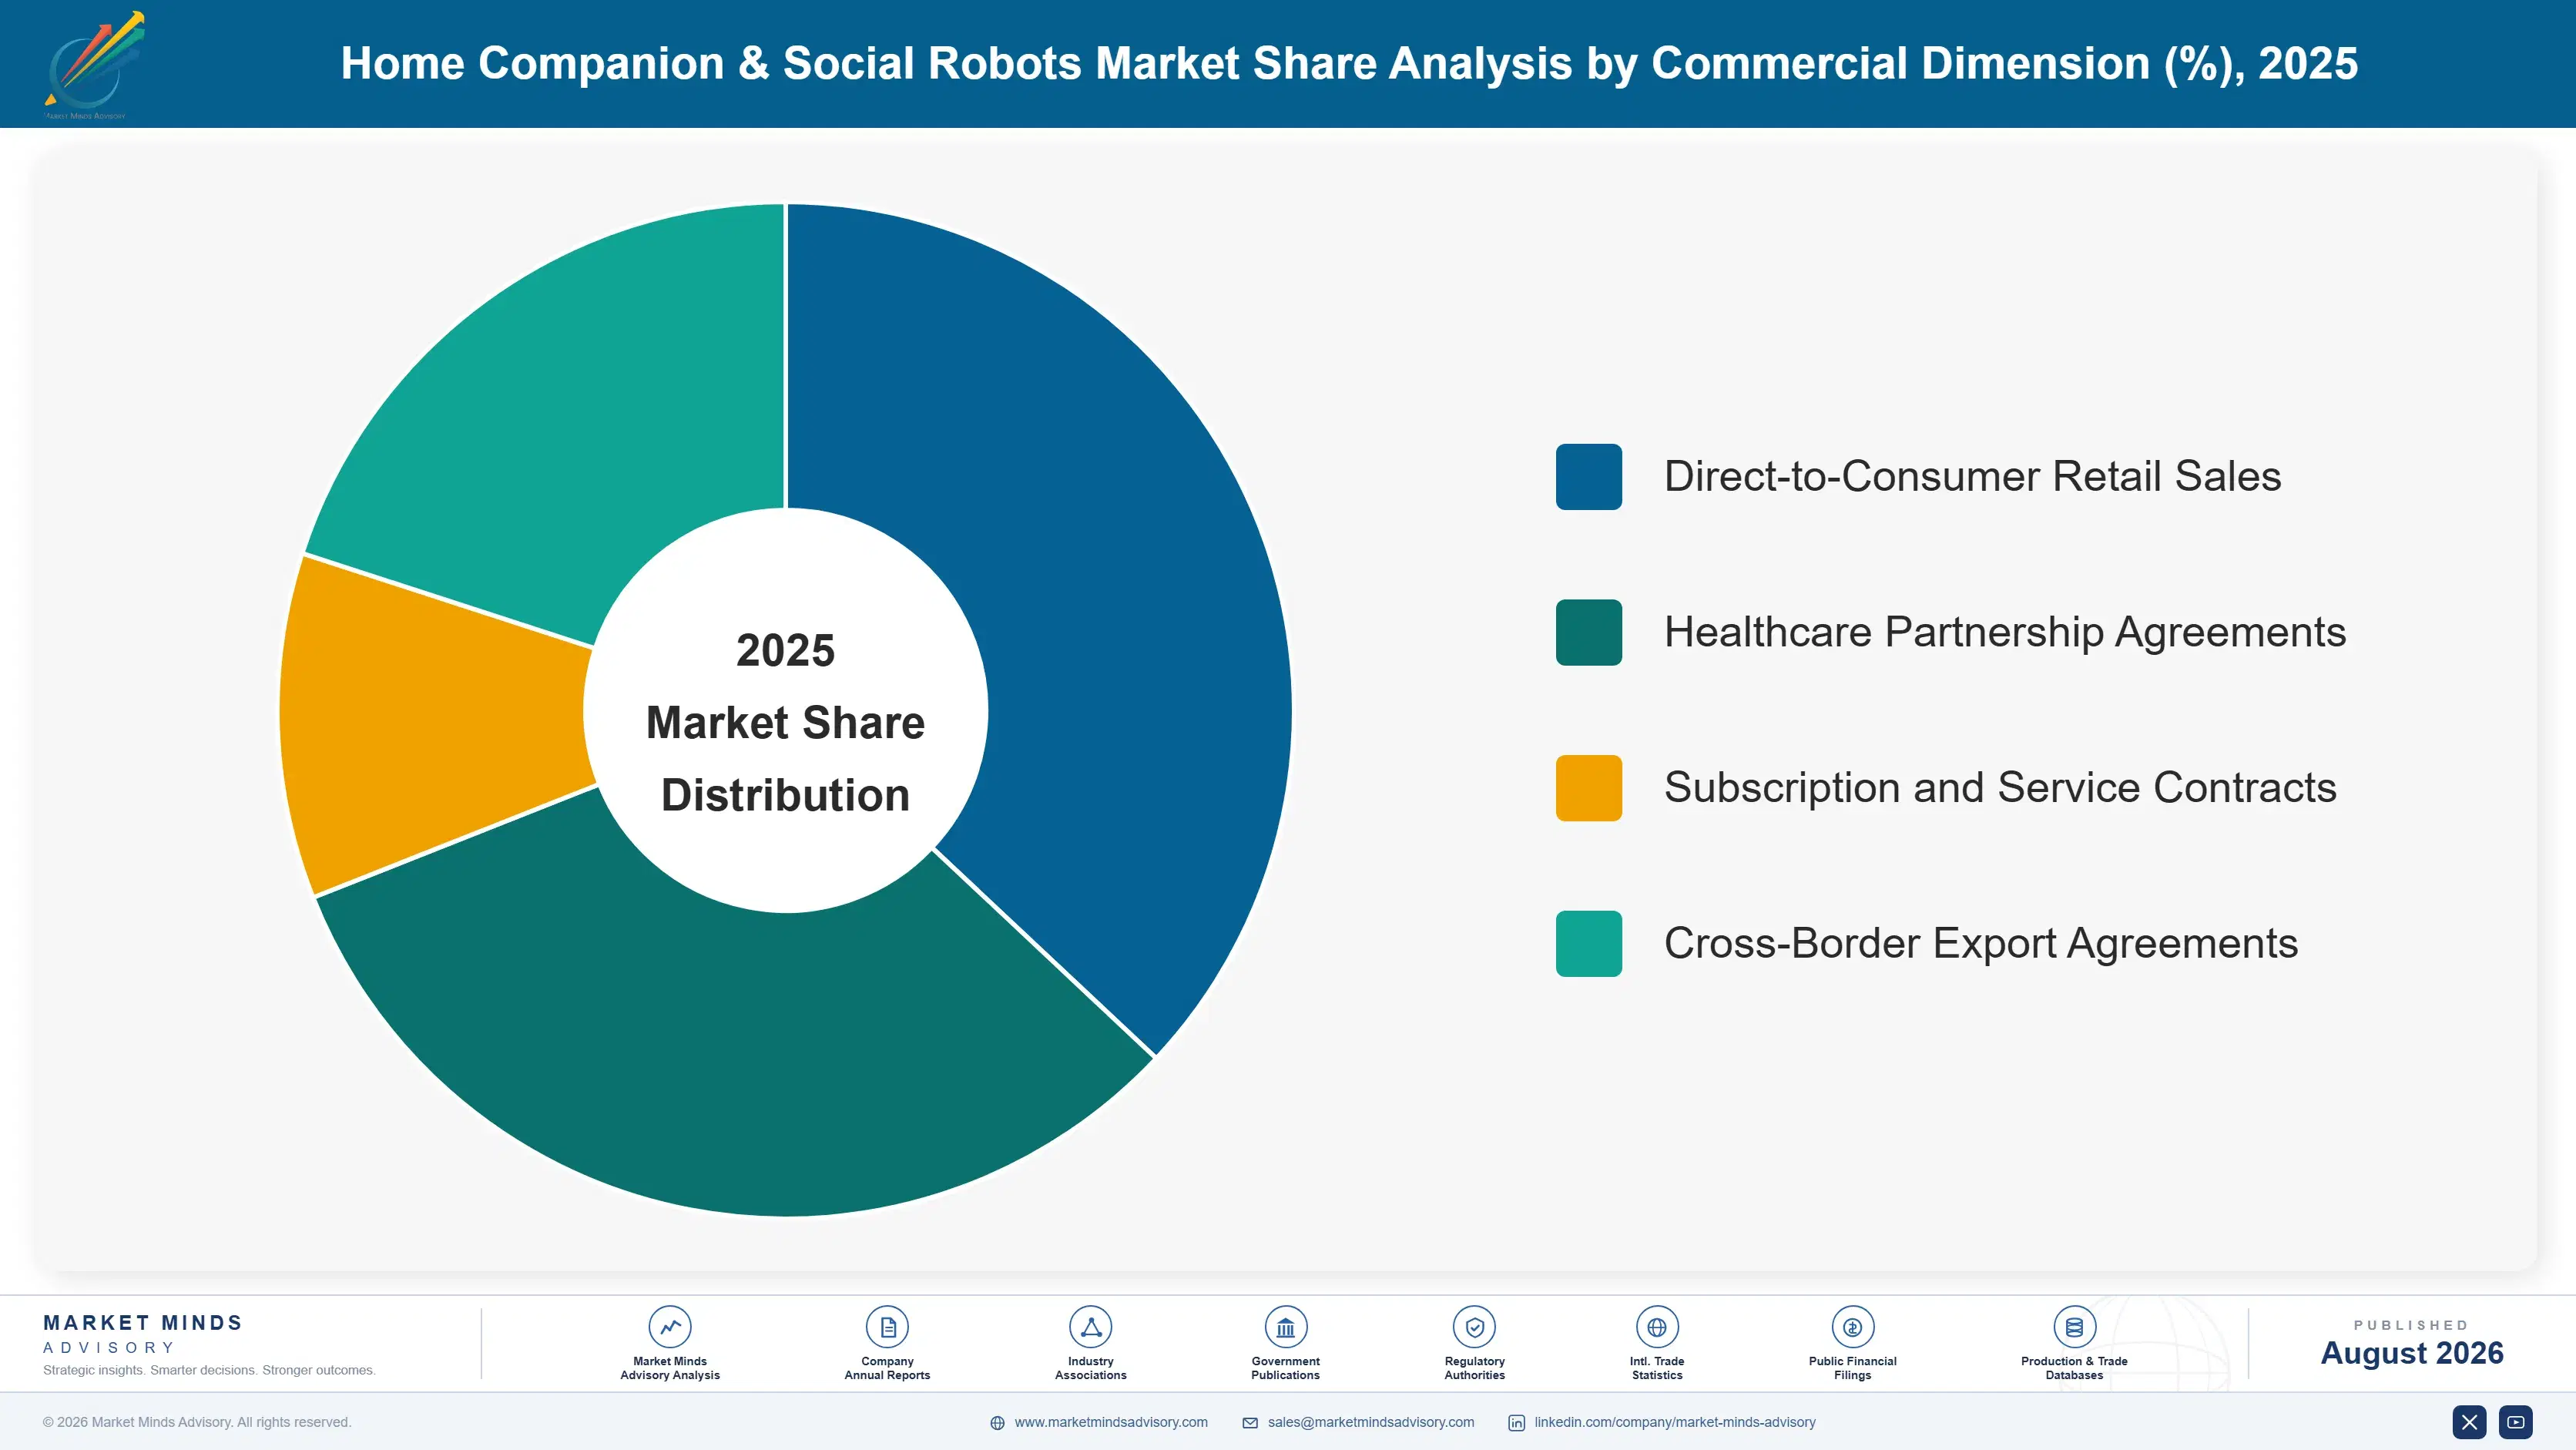Open the X social media icon
2576x1450 pixels.
[2469, 1422]
